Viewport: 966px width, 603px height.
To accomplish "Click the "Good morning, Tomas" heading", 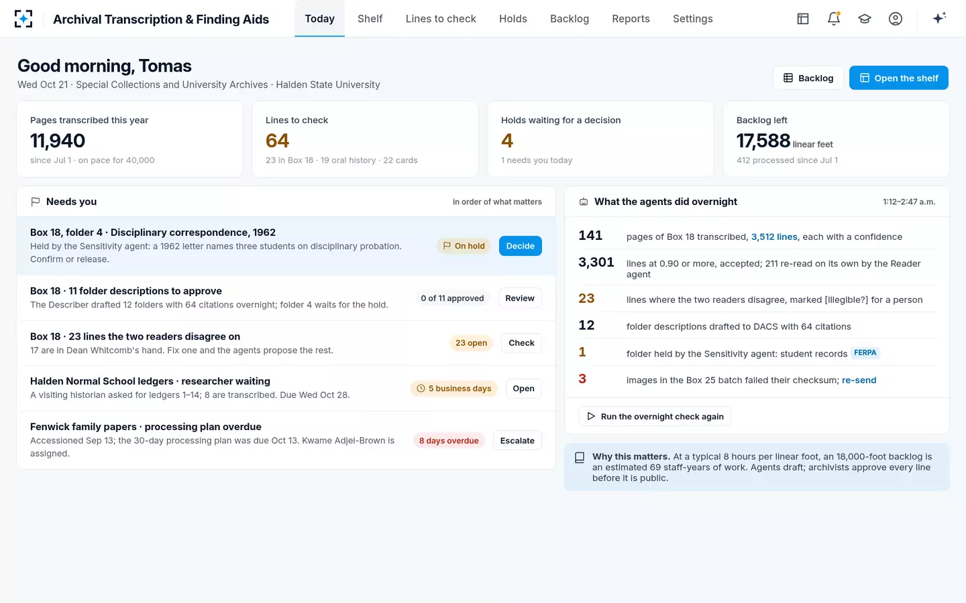I will click(105, 66).
